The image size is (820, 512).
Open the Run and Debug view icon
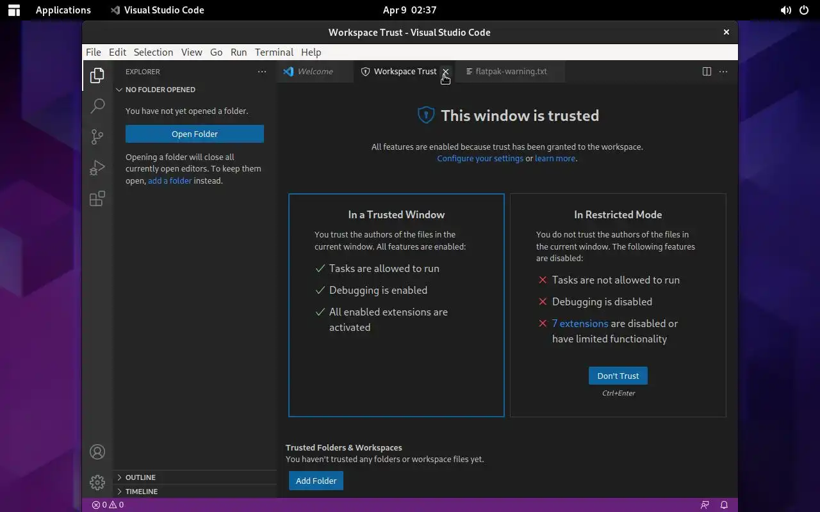click(97, 168)
